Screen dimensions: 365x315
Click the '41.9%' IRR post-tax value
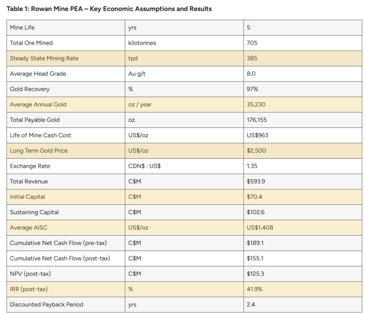point(254,289)
